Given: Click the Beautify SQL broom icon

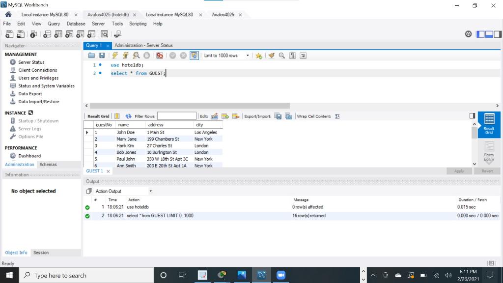Looking at the screenshot, I should click(x=271, y=56).
